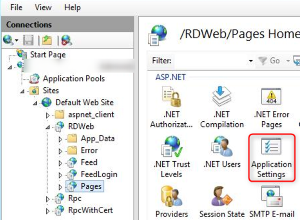Select the FeedLogin application
This screenshot has width=301, height=220.
99,174
